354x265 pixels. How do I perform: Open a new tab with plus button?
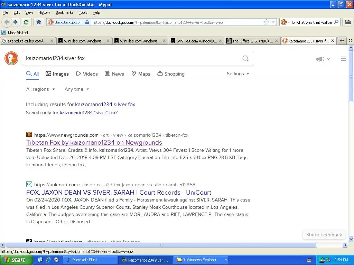tap(342, 41)
